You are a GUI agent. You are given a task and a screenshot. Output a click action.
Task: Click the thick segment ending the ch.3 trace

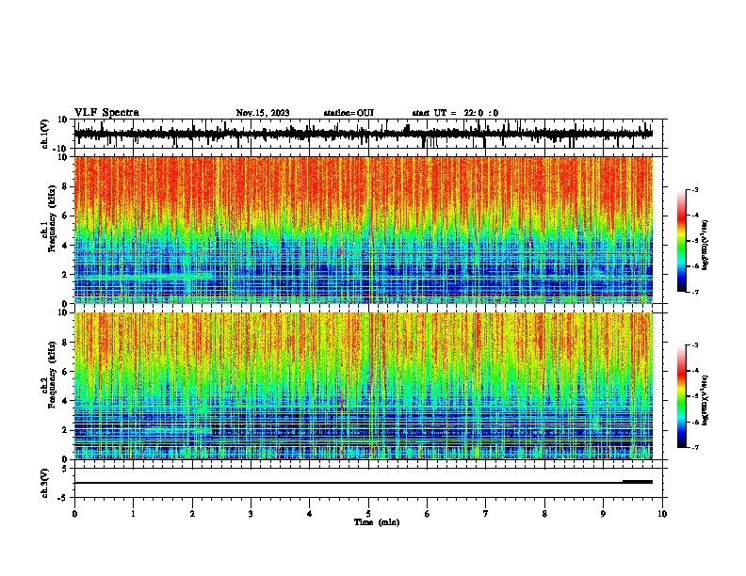pyautogui.click(x=638, y=482)
